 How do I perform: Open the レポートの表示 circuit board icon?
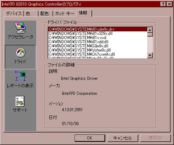[x=20, y=76]
